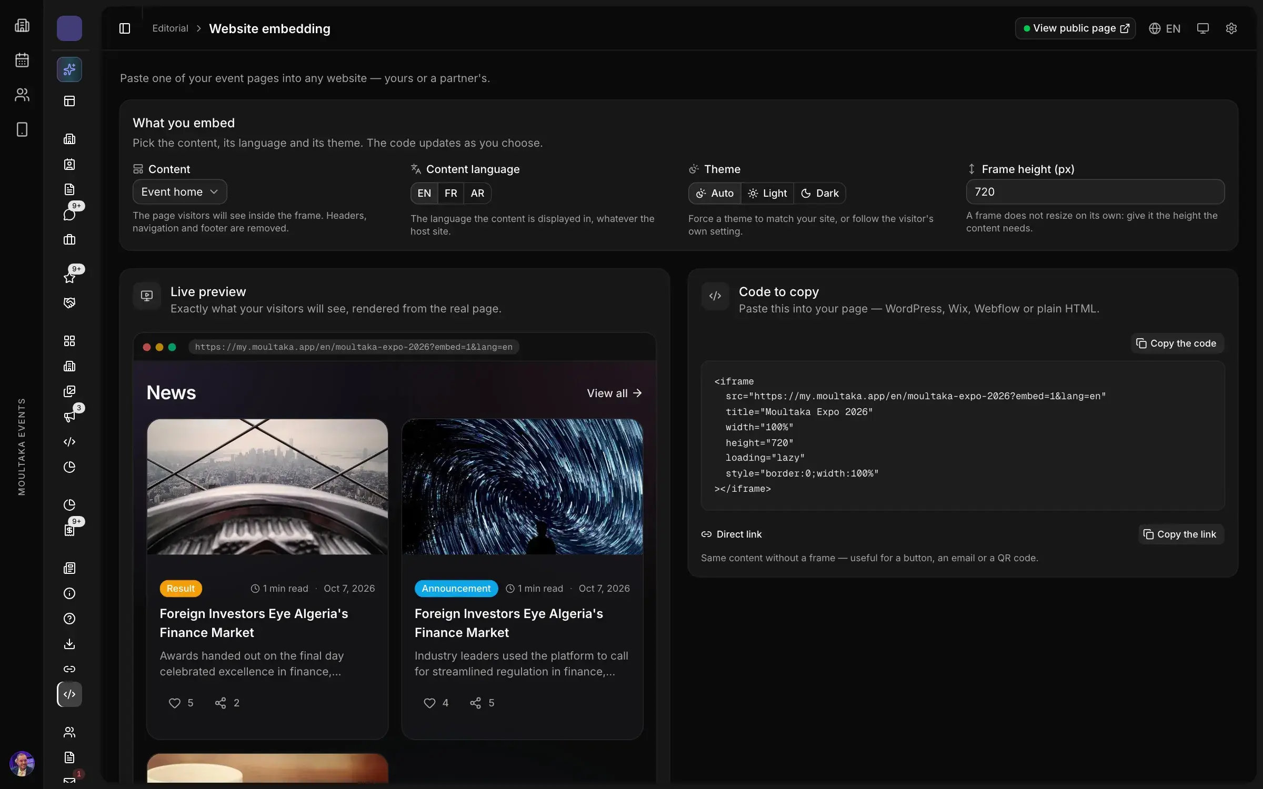Image resolution: width=1263 pixels, height=789 pixels.
Task: Open the four-square grid icon in the sidebar
Action: pos(69,341)
